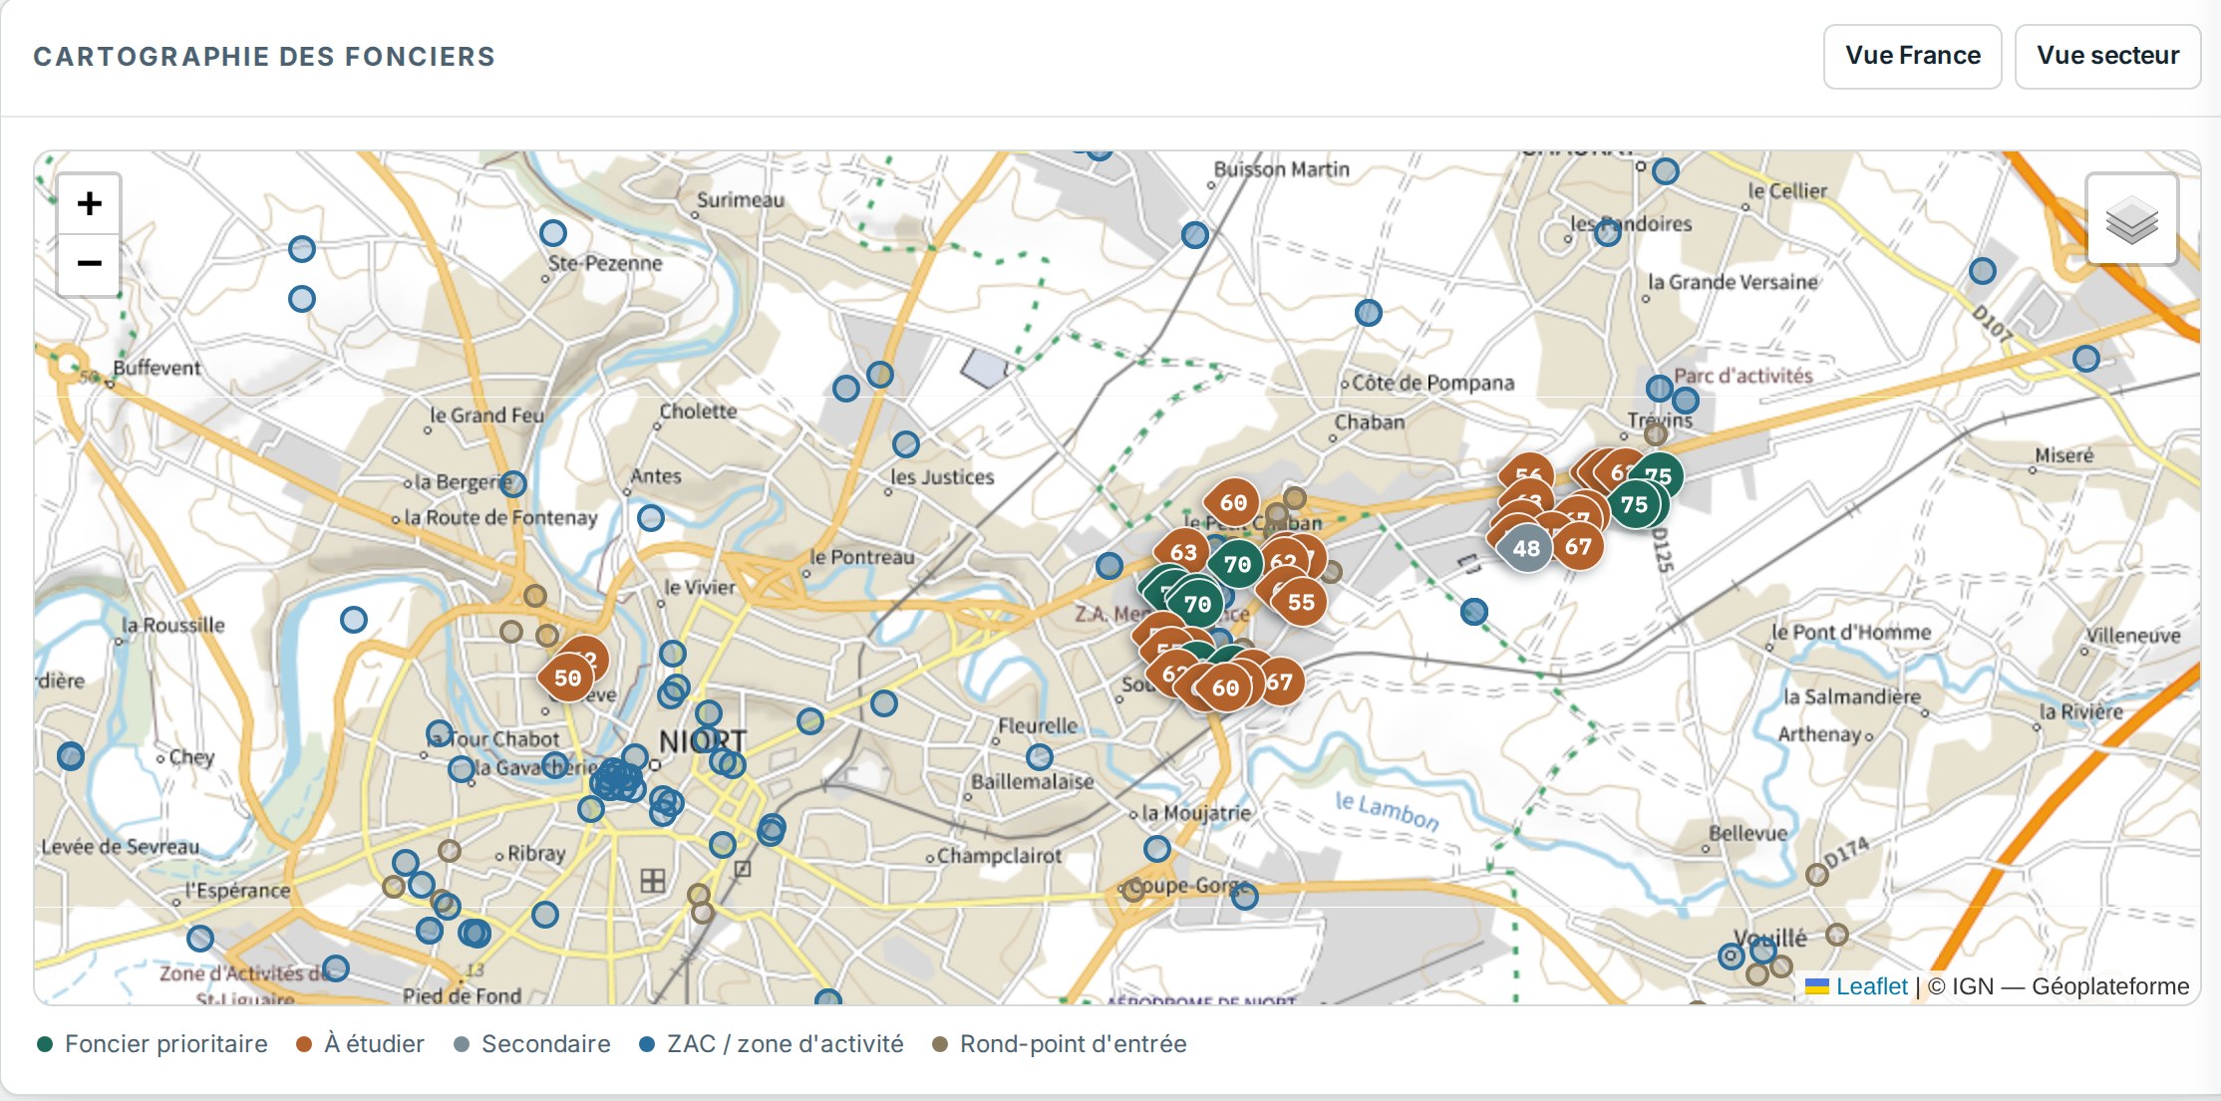
Task: Switch to Vue France
Action: tap(1912, 56)
